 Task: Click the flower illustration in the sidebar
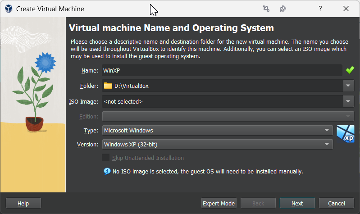[x=35, y=92]
